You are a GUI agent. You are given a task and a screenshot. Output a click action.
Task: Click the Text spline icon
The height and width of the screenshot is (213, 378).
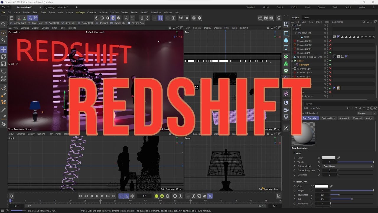[286, 48]
